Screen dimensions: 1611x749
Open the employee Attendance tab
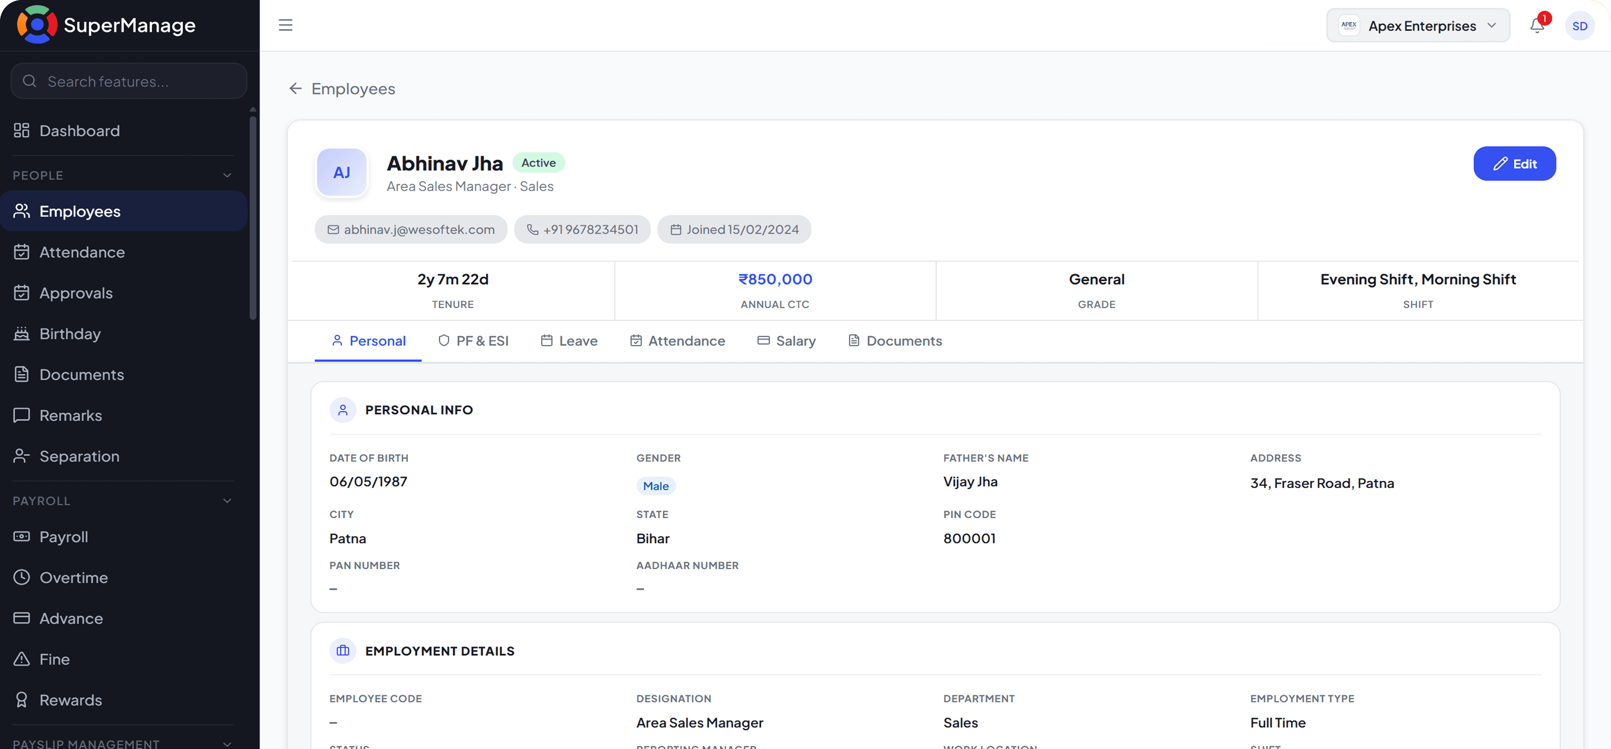tap(678, 341)
